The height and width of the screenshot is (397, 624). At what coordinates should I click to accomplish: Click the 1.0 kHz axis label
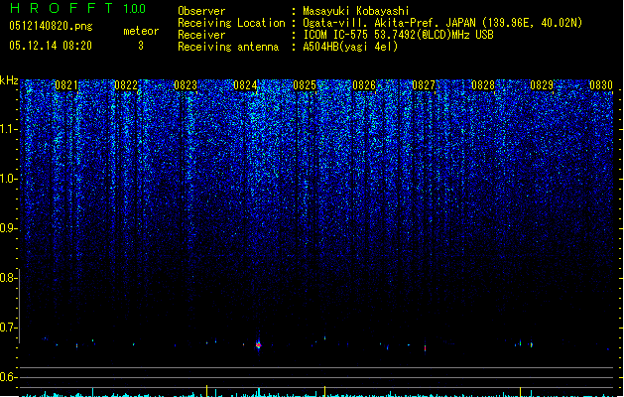[x=8, y=179]
